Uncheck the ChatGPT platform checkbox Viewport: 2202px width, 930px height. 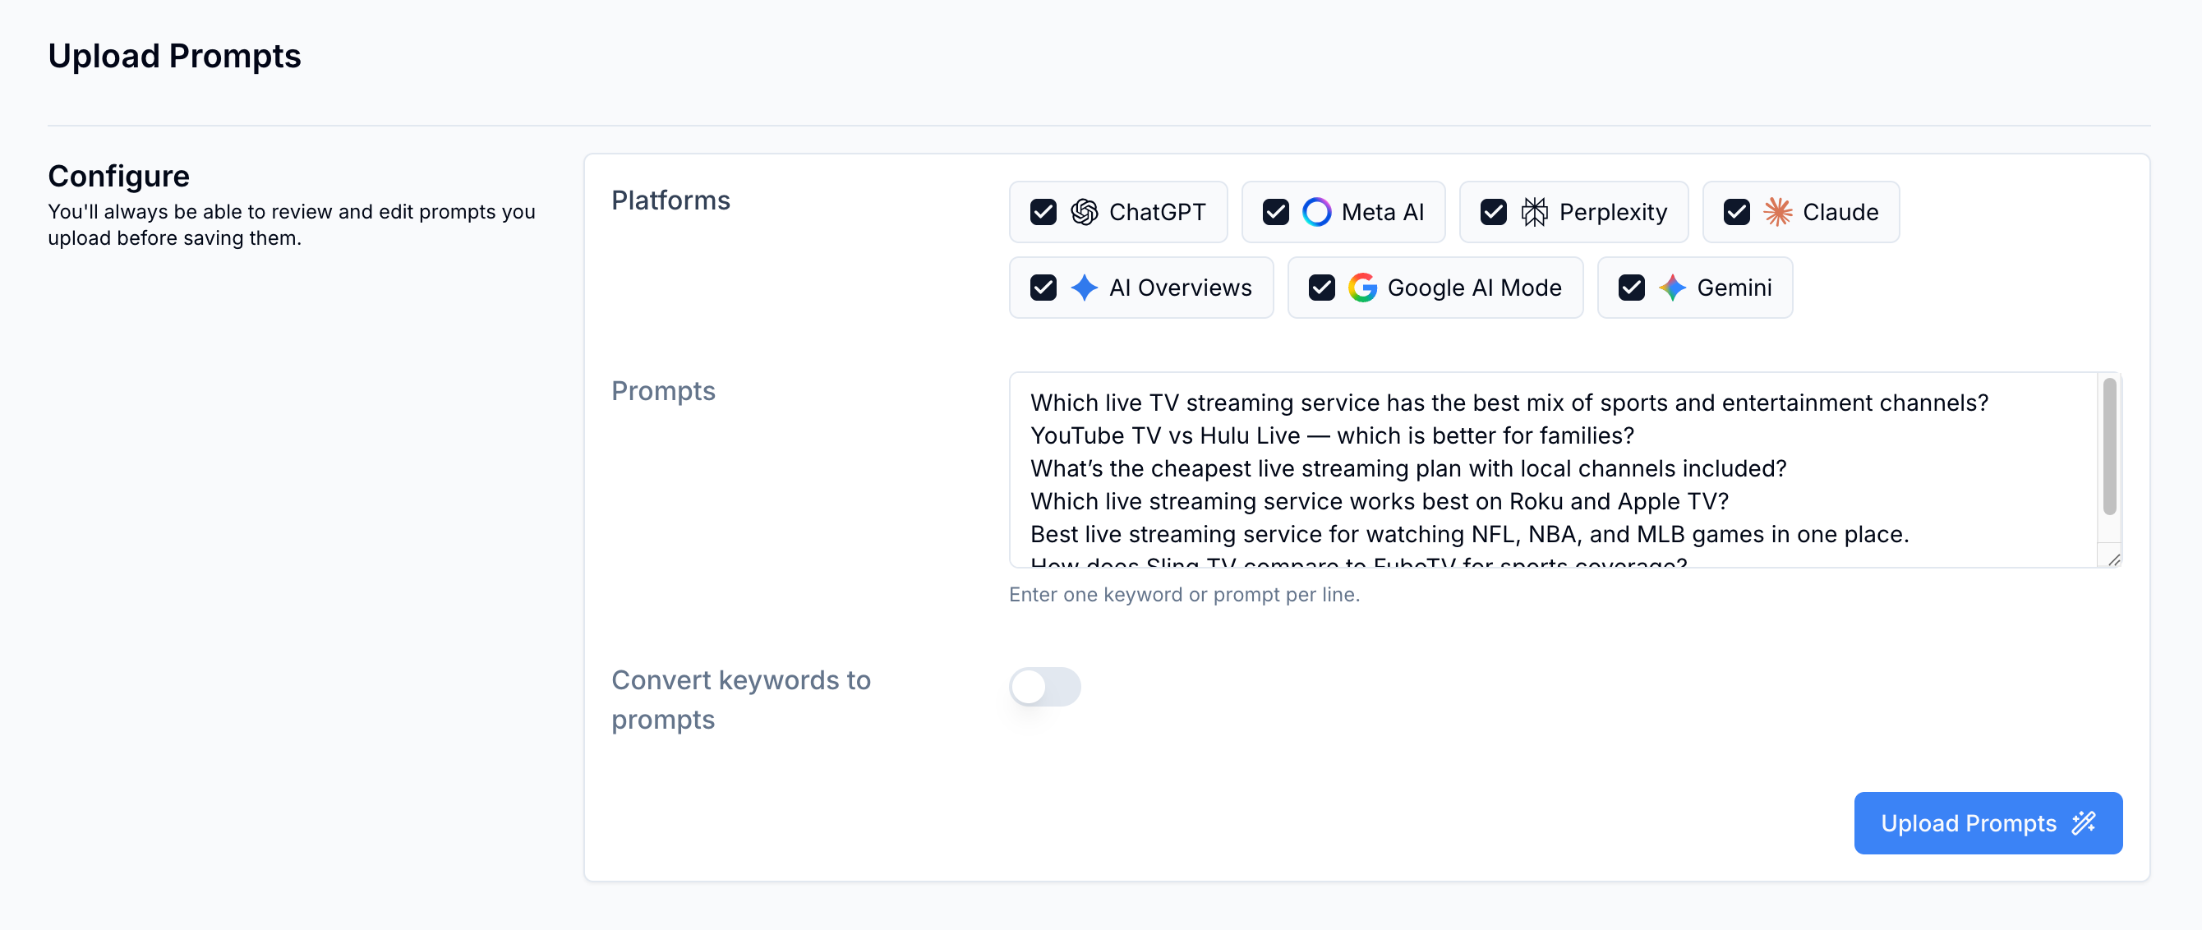coord(1043,212)
